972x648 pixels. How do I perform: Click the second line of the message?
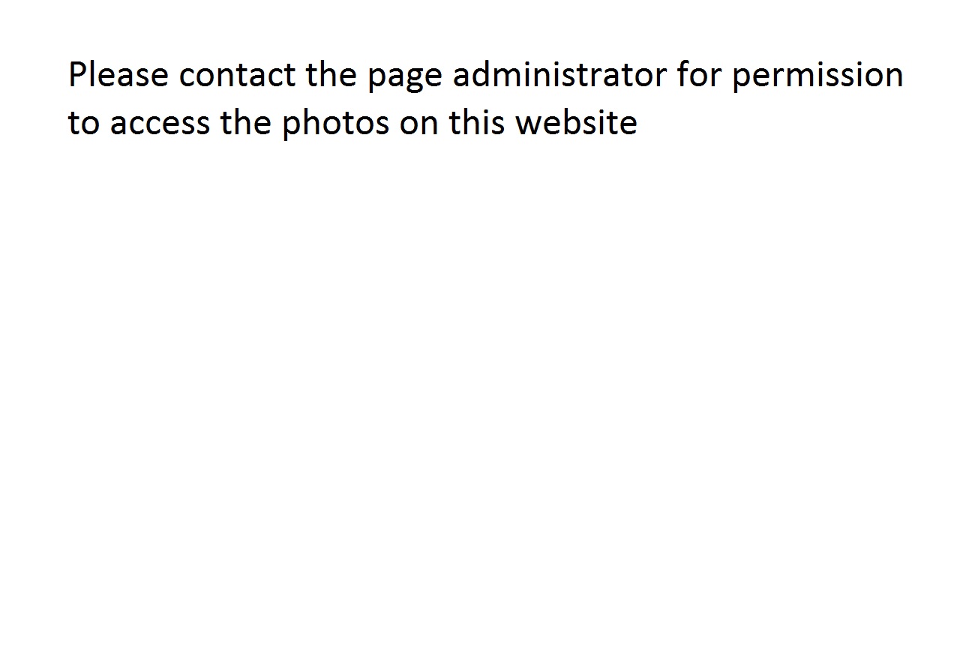(352, 124)
